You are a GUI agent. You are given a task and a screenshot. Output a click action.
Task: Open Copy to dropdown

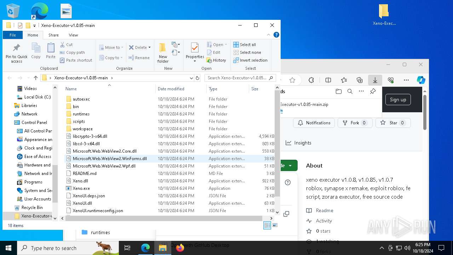[x=111, y=58]
